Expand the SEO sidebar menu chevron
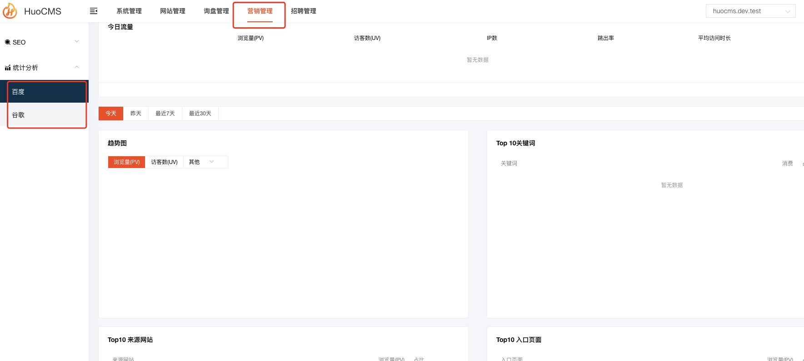 [x=77, y=41]
